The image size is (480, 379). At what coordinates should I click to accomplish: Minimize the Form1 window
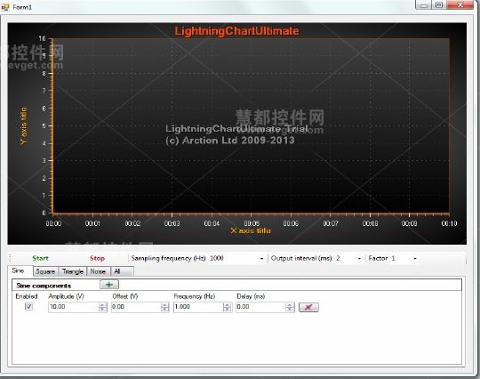424,5
